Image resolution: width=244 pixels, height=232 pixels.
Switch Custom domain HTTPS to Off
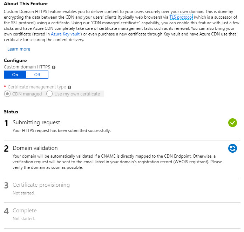pos(37,75)
